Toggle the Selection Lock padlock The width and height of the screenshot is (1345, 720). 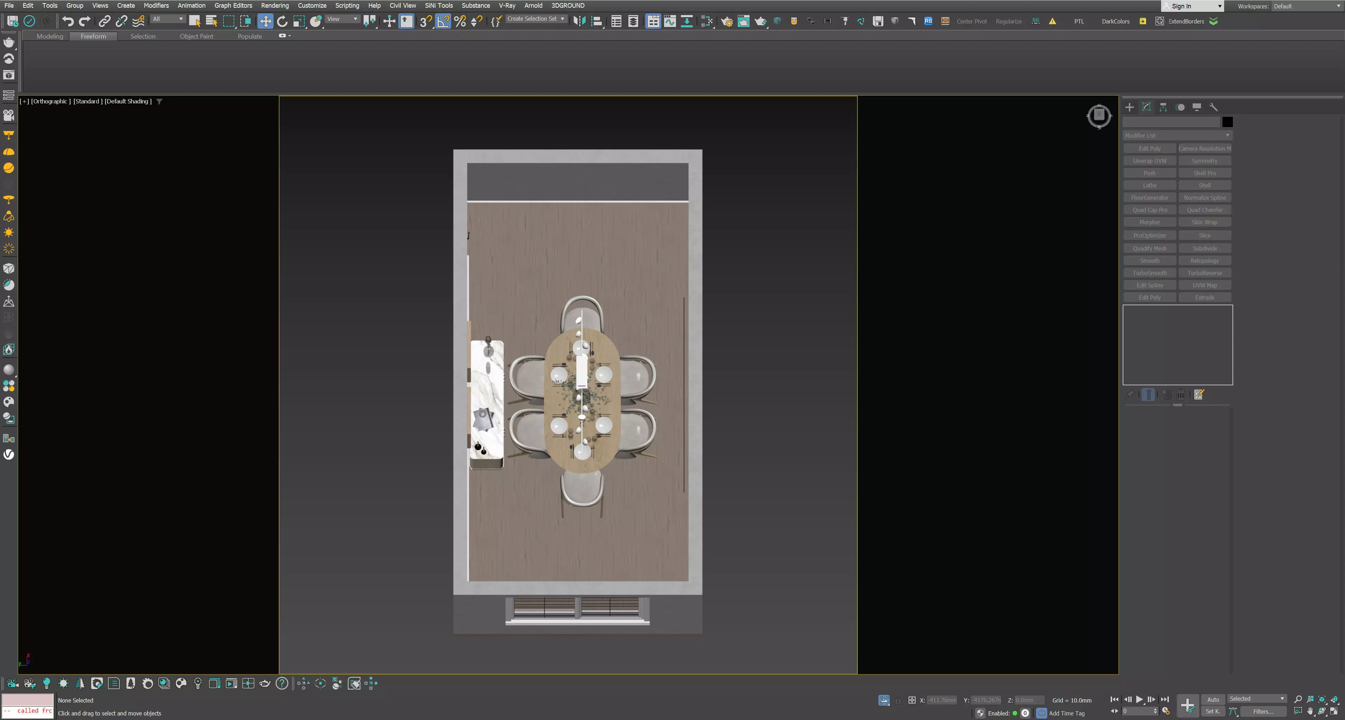[x=897, y=701]
